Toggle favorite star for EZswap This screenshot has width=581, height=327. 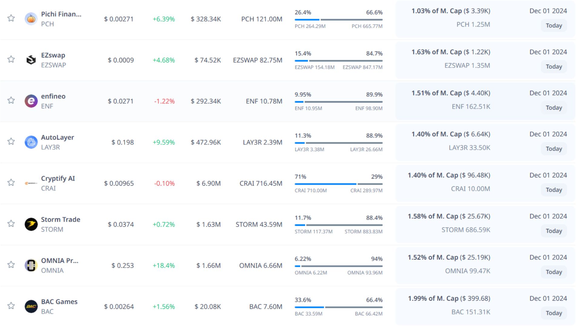tap(11, 59)
